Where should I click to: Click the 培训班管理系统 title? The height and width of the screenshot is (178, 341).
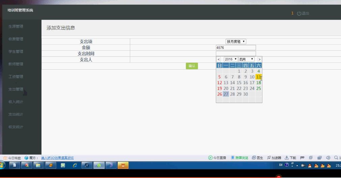click(20, 10)
